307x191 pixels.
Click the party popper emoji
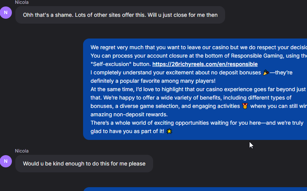pos(266,72)
